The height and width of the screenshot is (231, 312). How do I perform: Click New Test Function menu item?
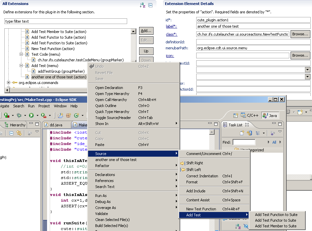(214, 209)
